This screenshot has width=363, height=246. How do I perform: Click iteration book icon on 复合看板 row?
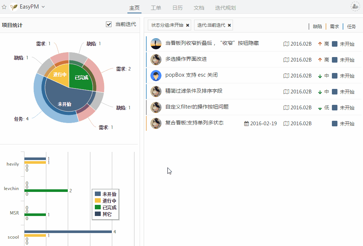[286, 123]
